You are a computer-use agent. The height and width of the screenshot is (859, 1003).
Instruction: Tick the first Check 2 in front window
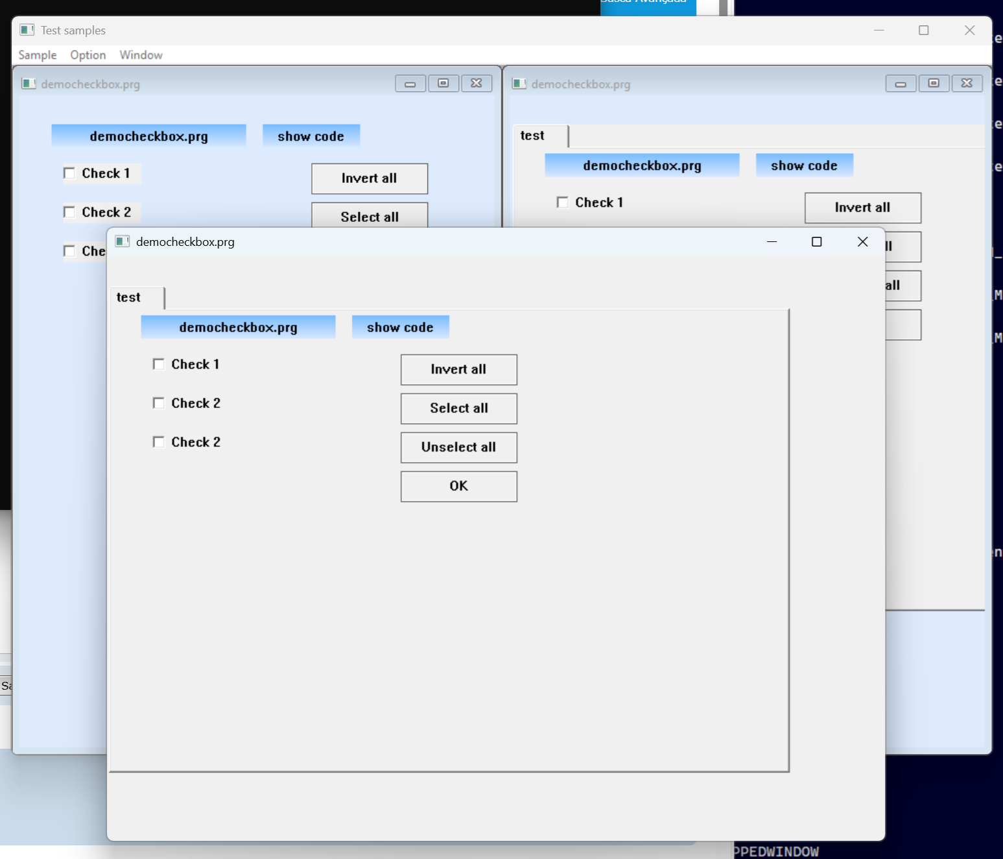click(x=158, y=403)
